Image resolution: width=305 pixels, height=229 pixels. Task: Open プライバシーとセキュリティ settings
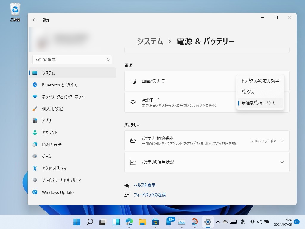click(62, 180)
